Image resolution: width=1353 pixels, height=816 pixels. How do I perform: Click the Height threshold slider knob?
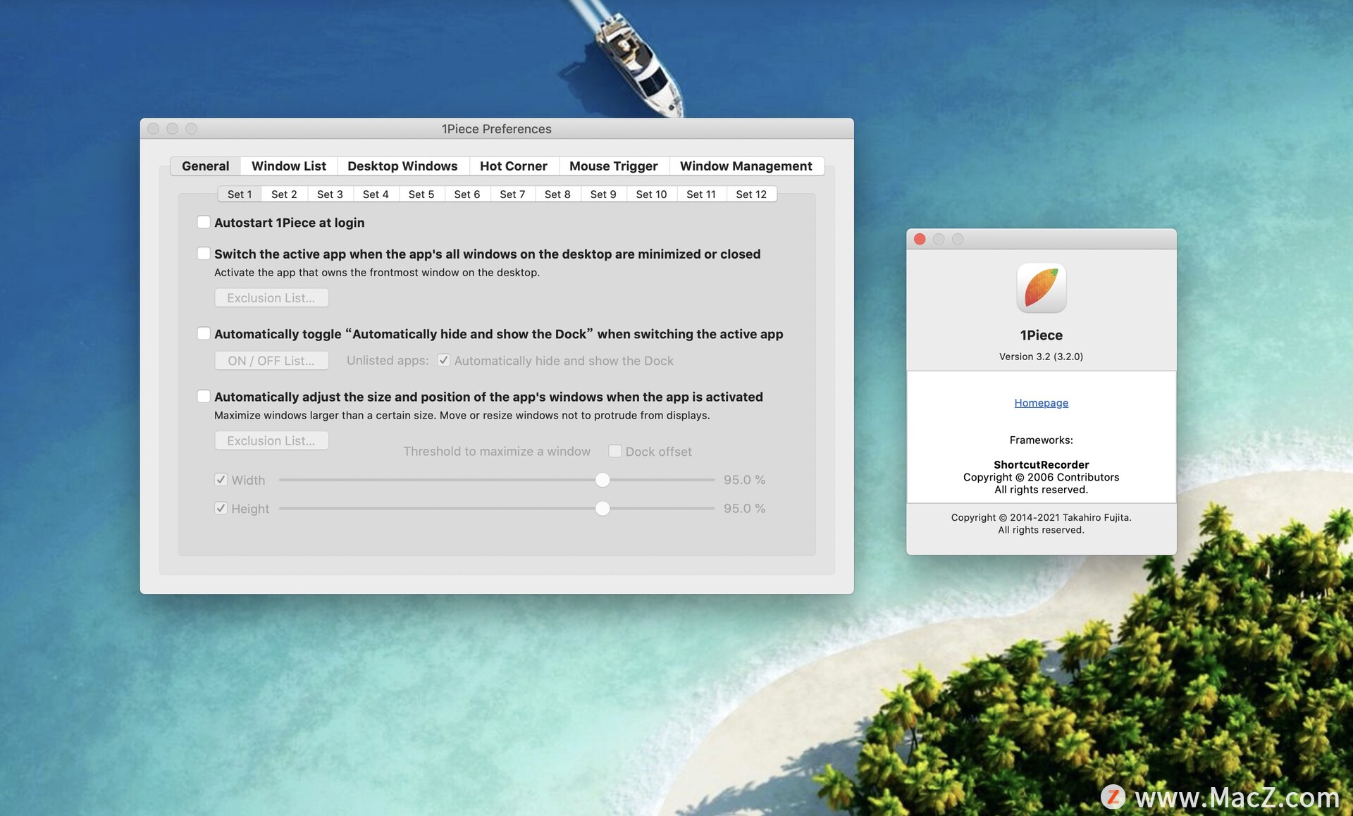pyautogui.click(x=602, y=508)
